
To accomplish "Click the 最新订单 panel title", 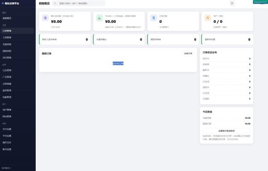I will pos(46,54).
